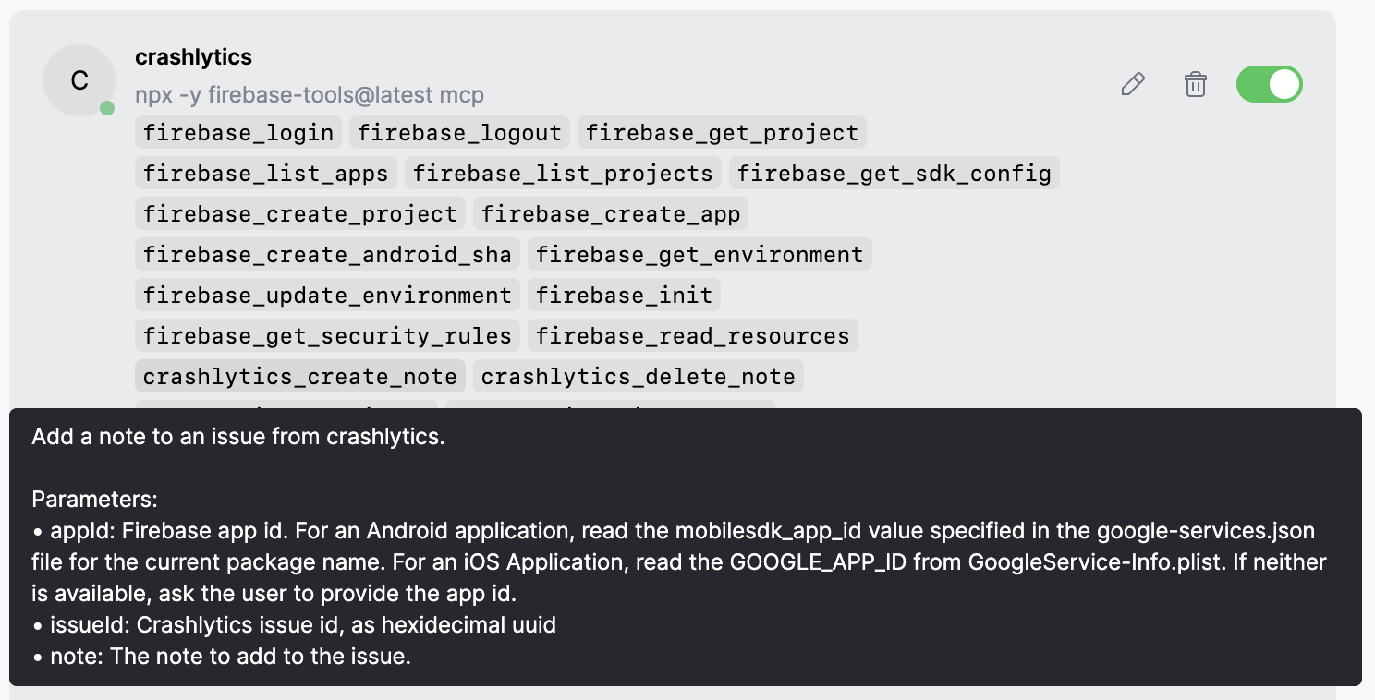Click the firebase_init tool tag
1375x700 pixels.
(x=624, y=295)
